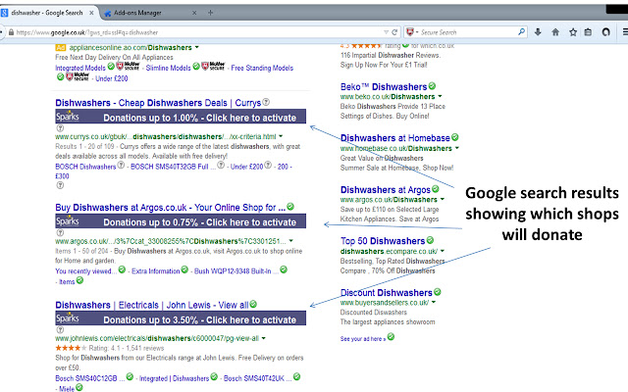Switch to the Add-ons Manager tab
This screenshot has width=628, height=392.
pos(149,13)
